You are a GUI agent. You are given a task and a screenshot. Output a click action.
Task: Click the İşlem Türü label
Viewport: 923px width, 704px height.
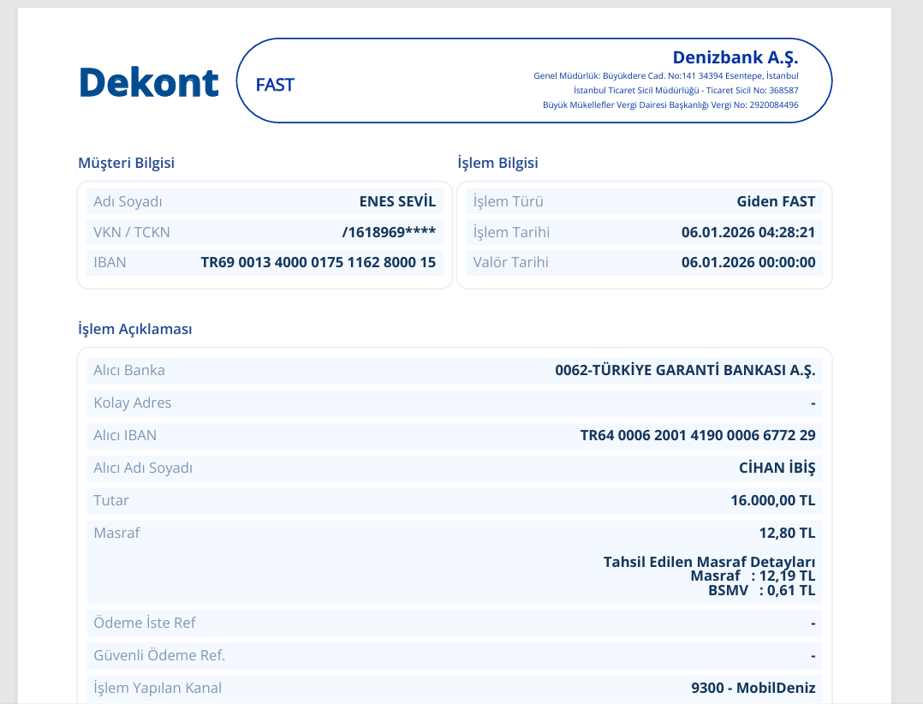[508, 202]
